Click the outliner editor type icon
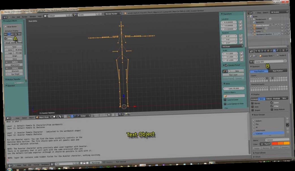 click(x=250, y=13)
